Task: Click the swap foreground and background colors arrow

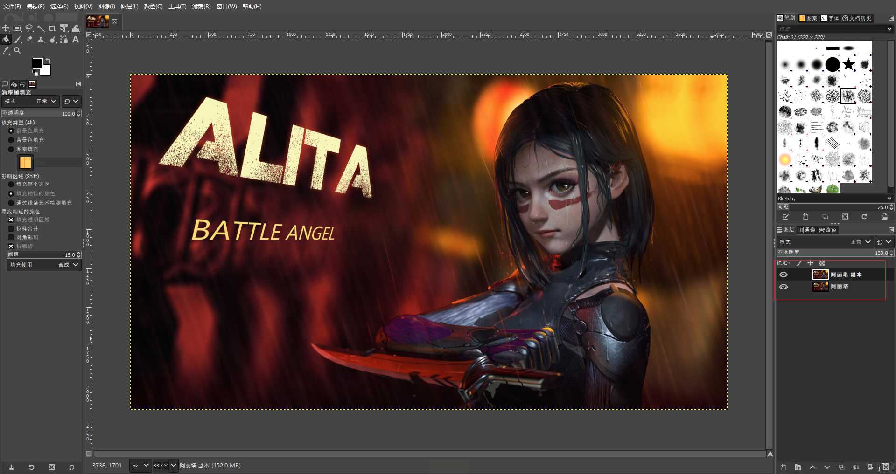Action: (48, 61)
